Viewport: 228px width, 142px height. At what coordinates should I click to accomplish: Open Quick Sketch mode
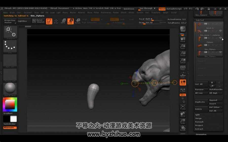pyautogui.click(x=39, y=21)
